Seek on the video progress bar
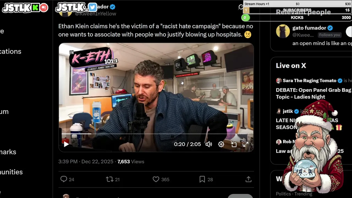Viewport: 352px width, 198px height. (x=156, y=134)
